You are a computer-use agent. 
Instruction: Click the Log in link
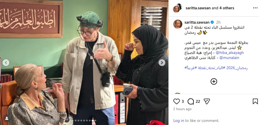[x=179, y=121]
